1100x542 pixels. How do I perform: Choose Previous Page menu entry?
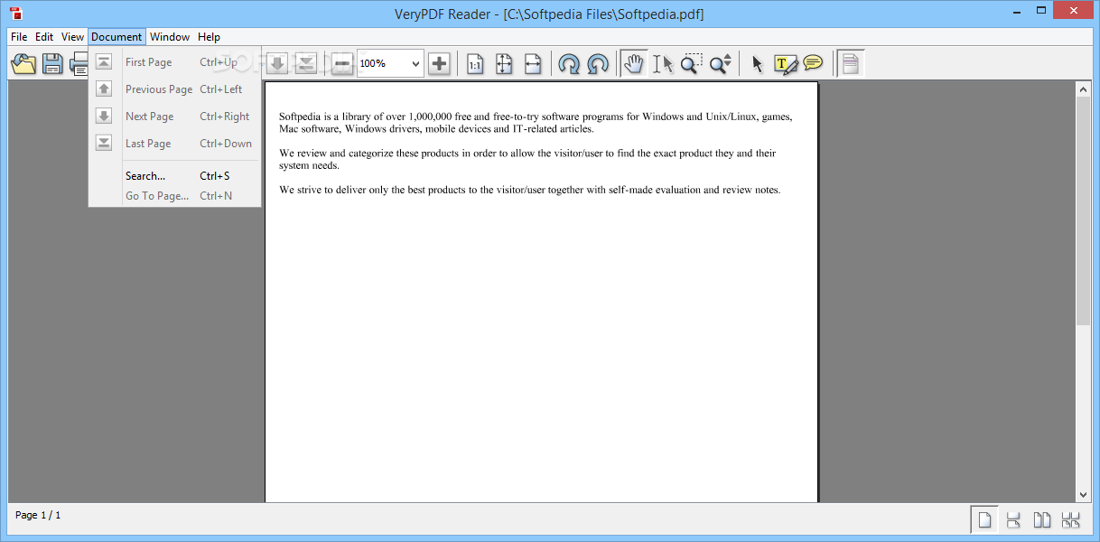174,89
